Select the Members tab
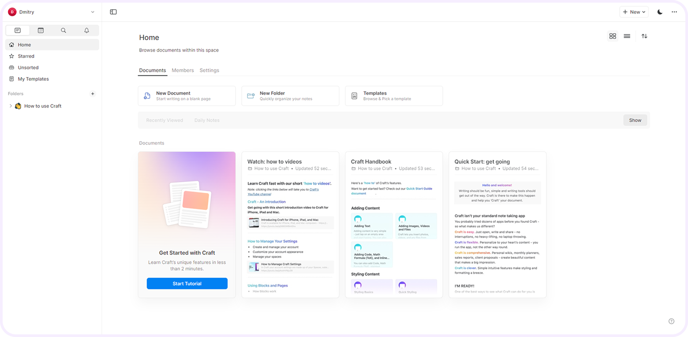Screen dimensions: 688x337 coord(183,71)
